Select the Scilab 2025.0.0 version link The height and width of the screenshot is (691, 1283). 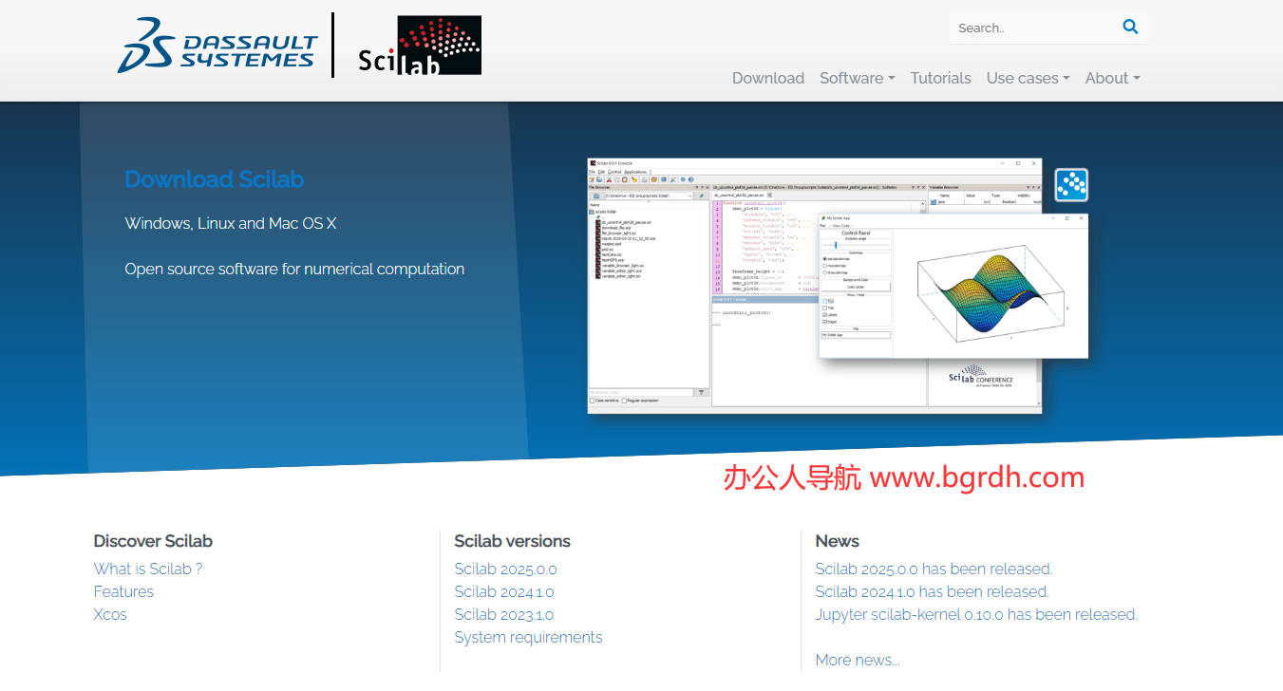pos(505,569)
